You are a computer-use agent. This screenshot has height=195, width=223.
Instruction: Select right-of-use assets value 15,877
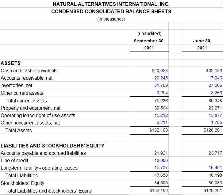coord(215,115)
